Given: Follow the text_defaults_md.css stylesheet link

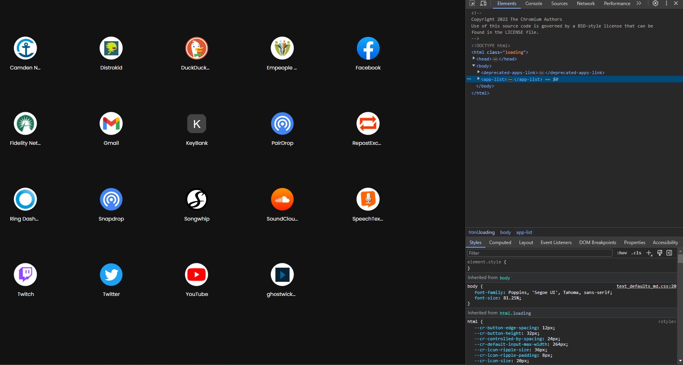Looking at the screenshot, I should coord(646,286).
